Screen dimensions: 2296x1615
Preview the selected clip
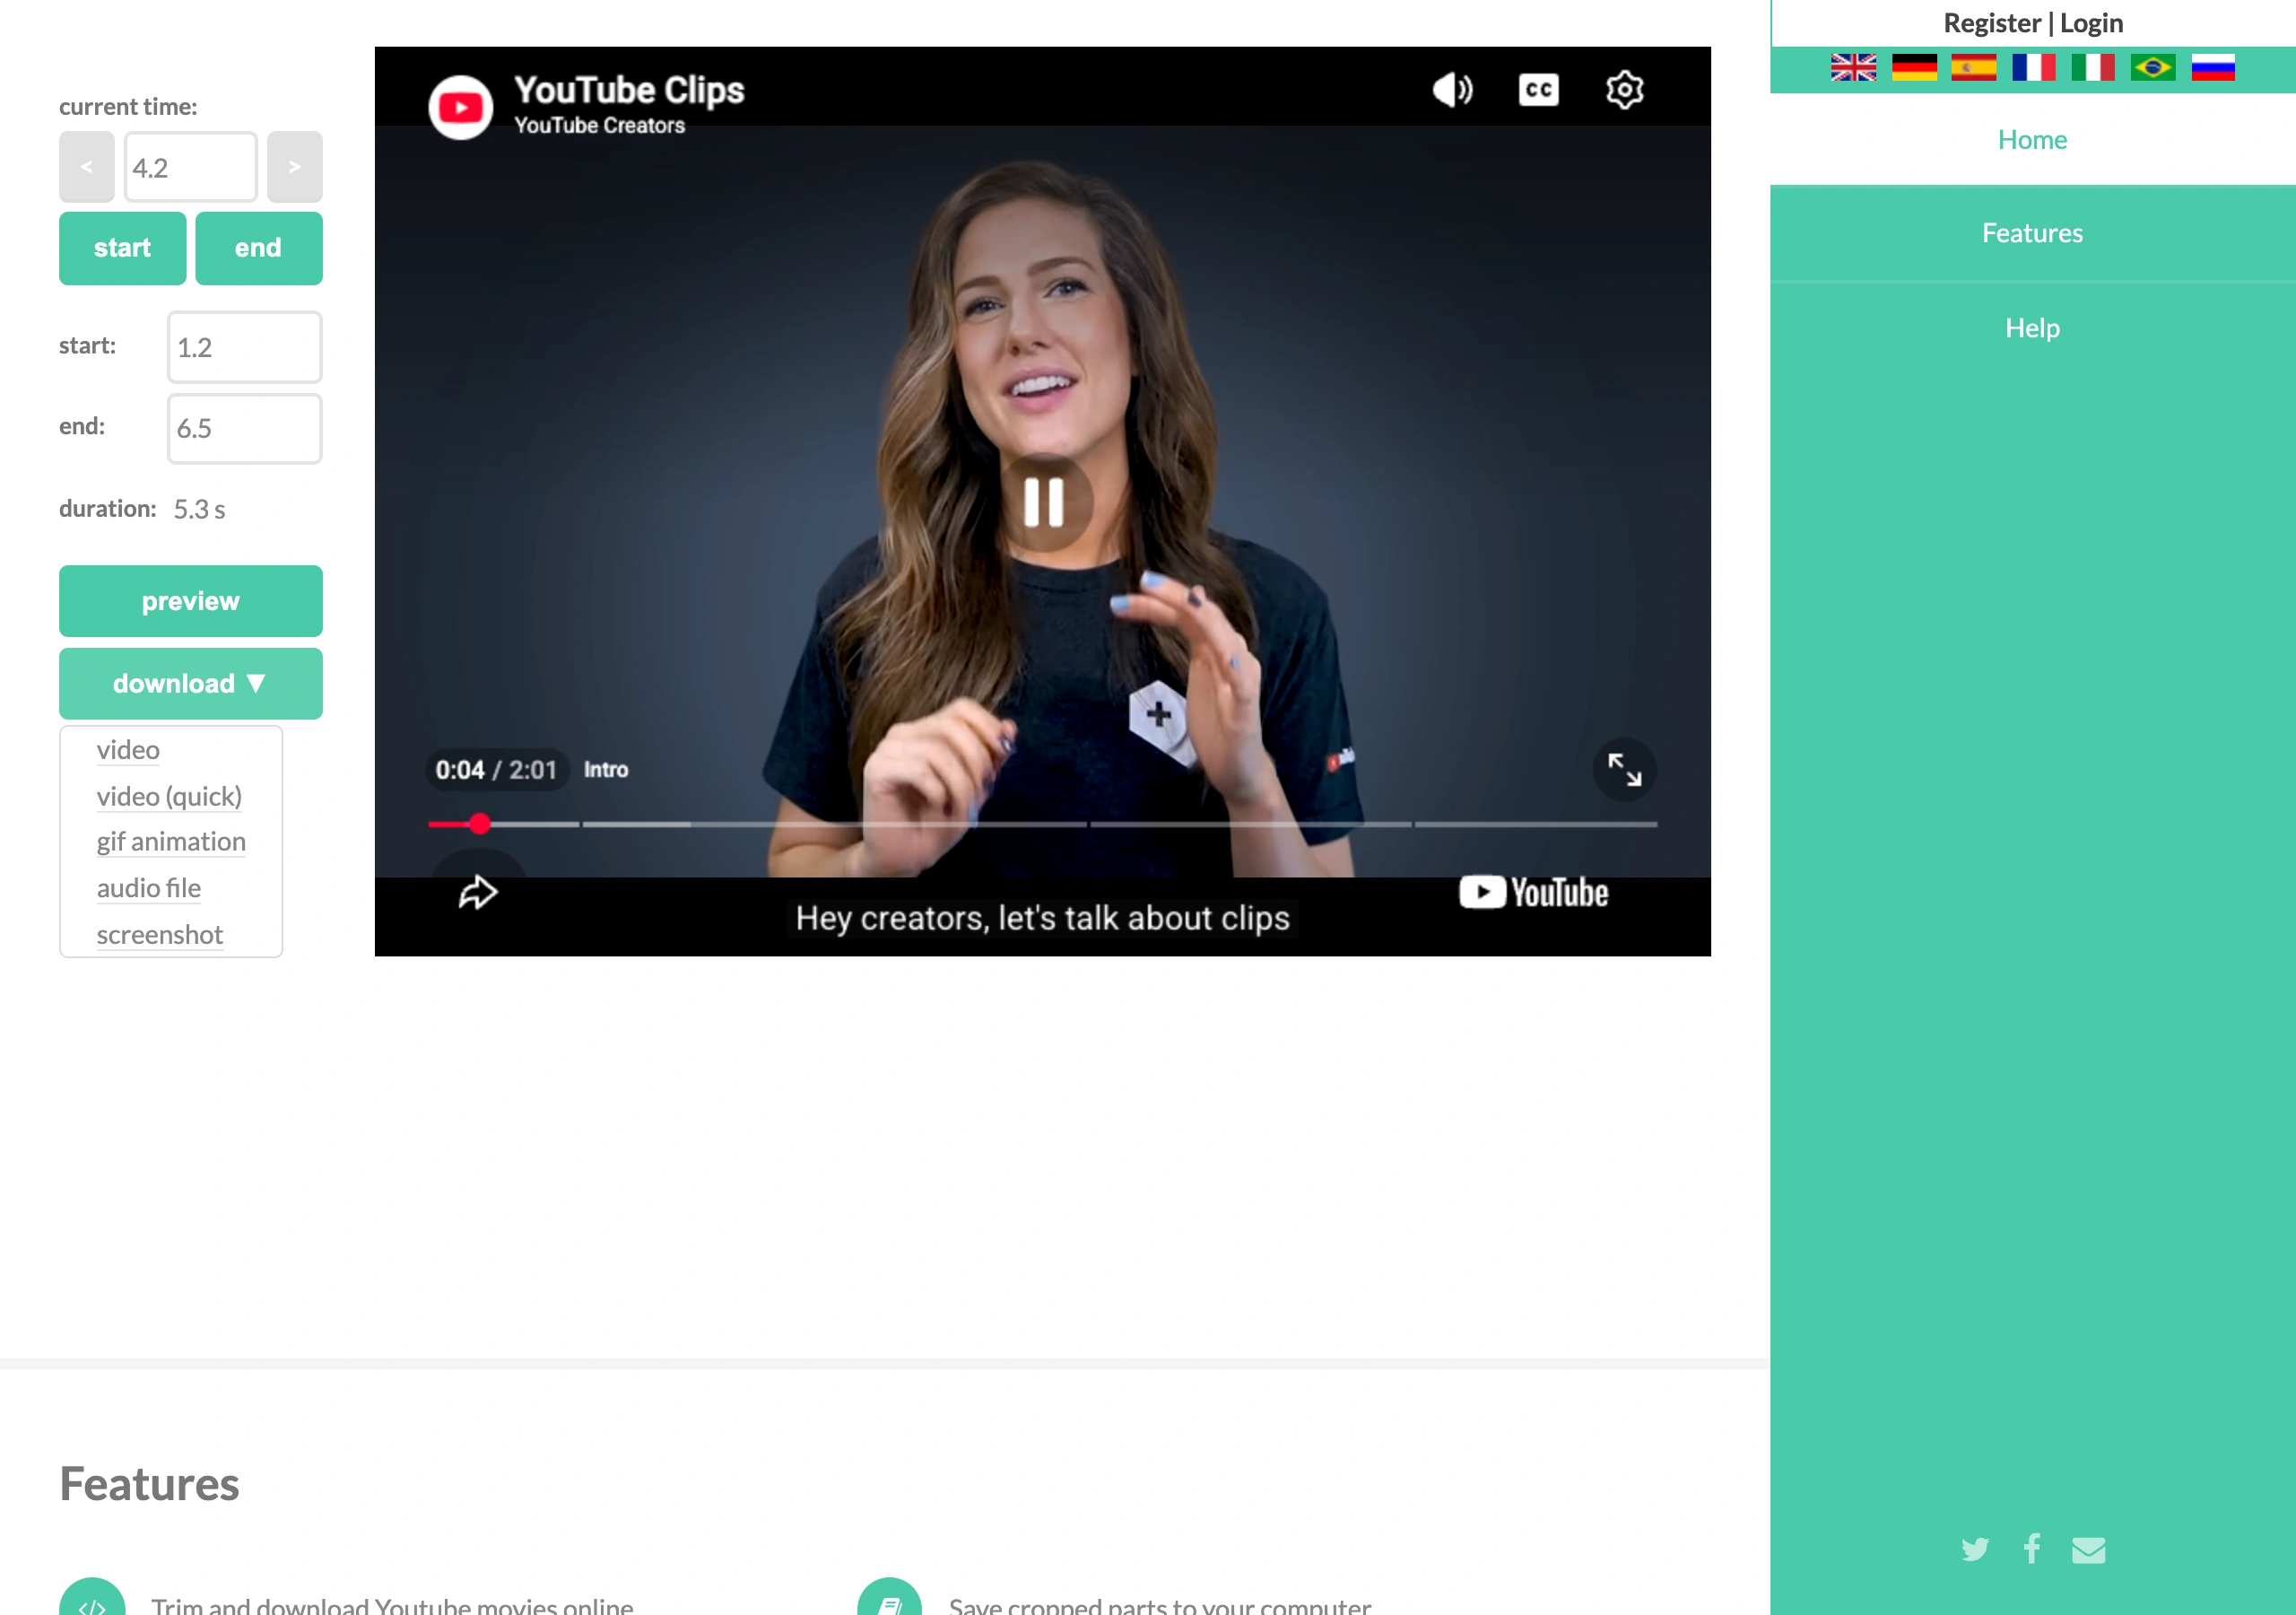190,601
